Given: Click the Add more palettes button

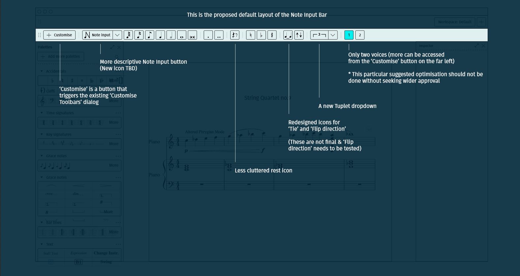Looking at the screenshot, I should (x=61, y=56).
